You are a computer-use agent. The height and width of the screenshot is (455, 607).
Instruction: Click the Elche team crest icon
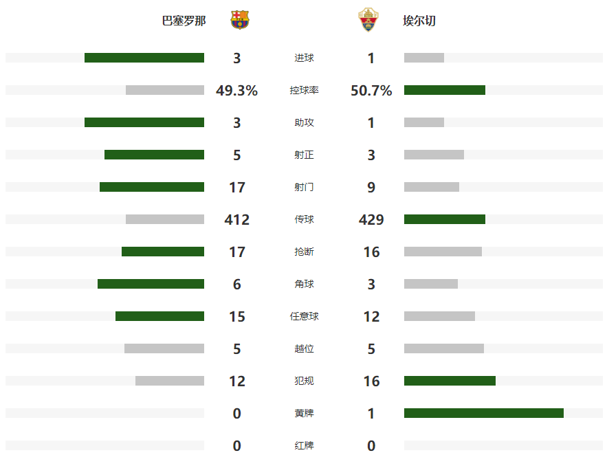(368, 20)
